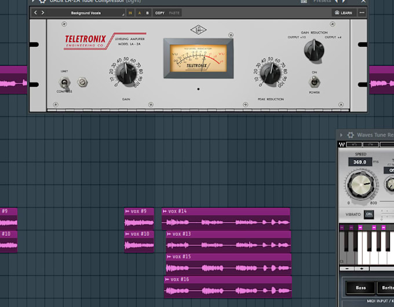Open vox #10 clip menu icon

[x=127, y=234]
